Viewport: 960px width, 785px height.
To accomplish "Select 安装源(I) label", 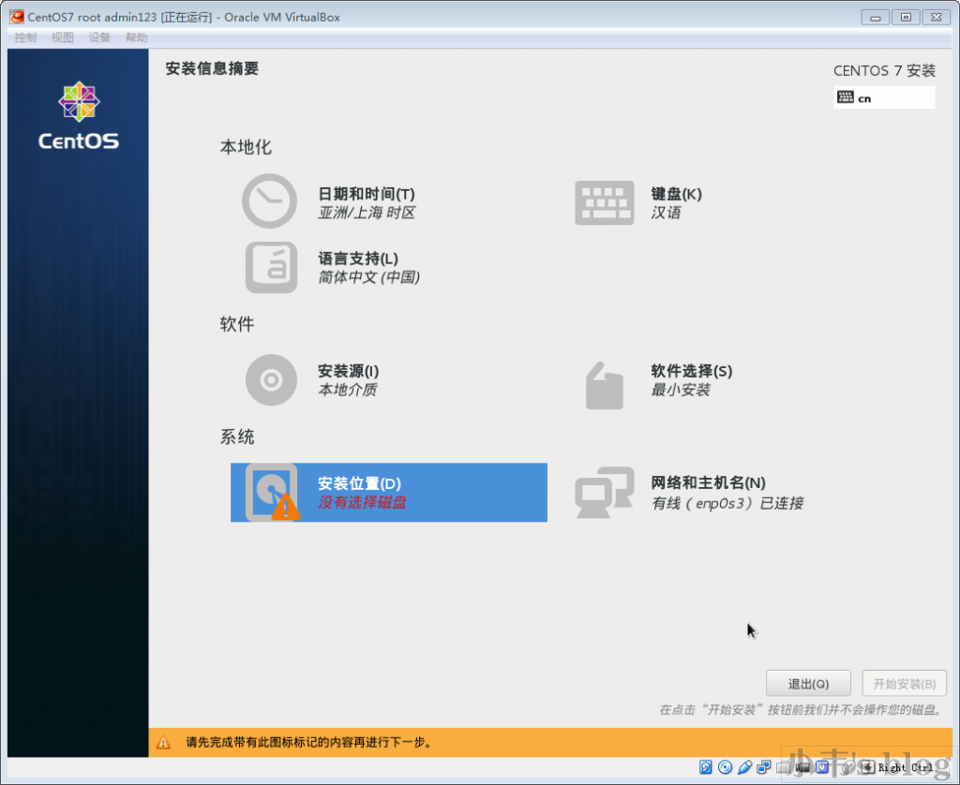I will [x=348, y=371].
